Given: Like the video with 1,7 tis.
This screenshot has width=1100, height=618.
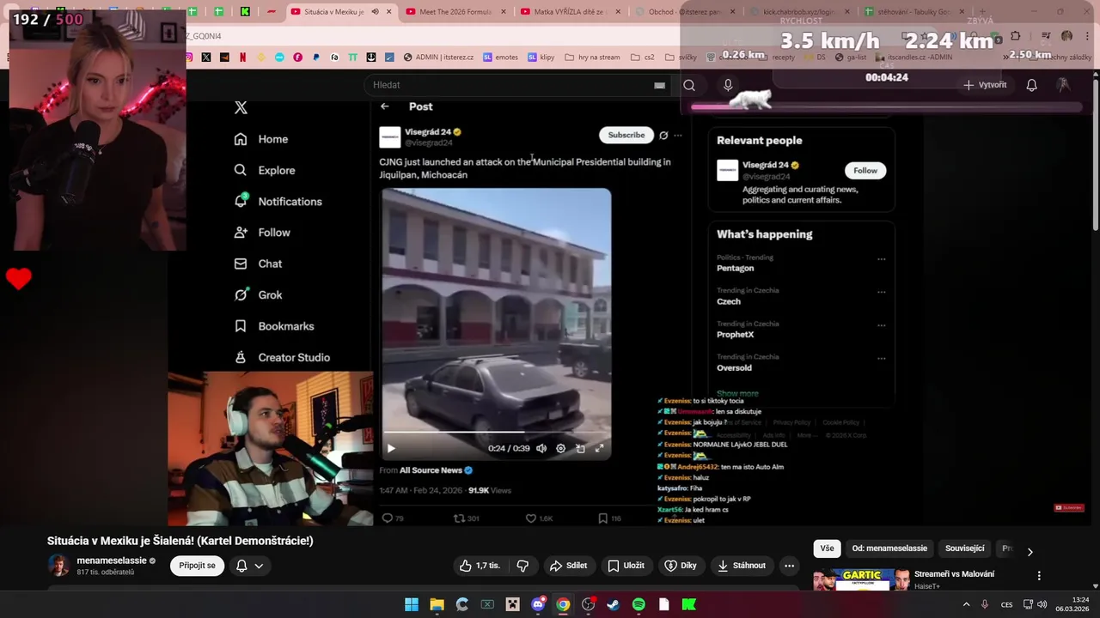Looking at the screenshot, I should click(480, 566).
